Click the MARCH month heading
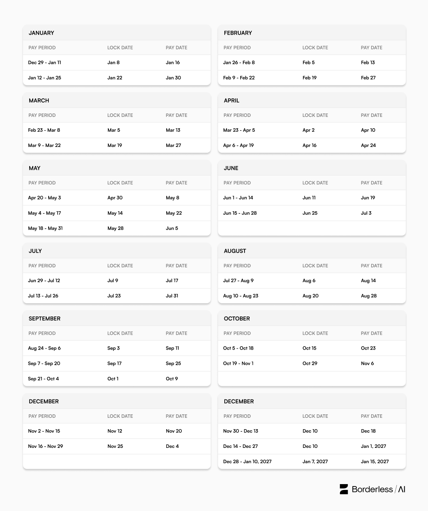 click(x=39, y=101)
